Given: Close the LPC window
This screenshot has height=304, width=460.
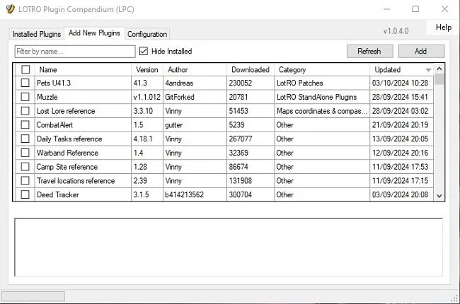Looking at the screenshot, I should (444, 9).
